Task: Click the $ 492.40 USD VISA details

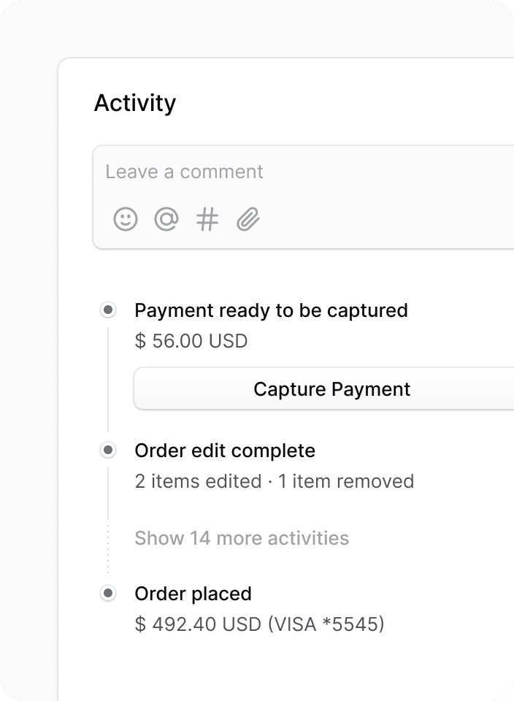Action: 260,624
